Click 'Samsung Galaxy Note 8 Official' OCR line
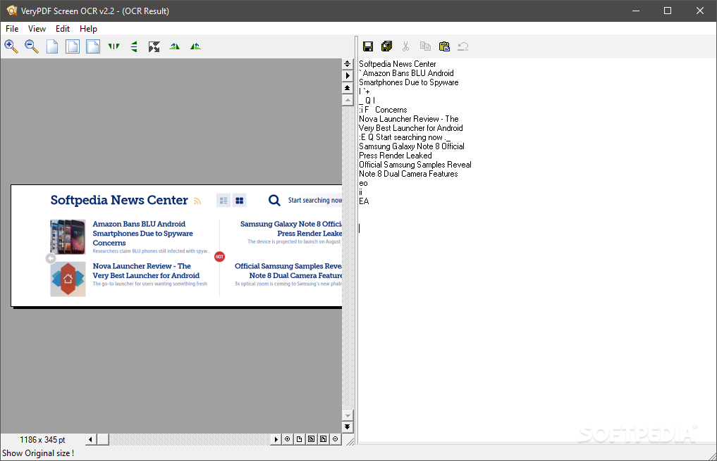 click(412, 146)
